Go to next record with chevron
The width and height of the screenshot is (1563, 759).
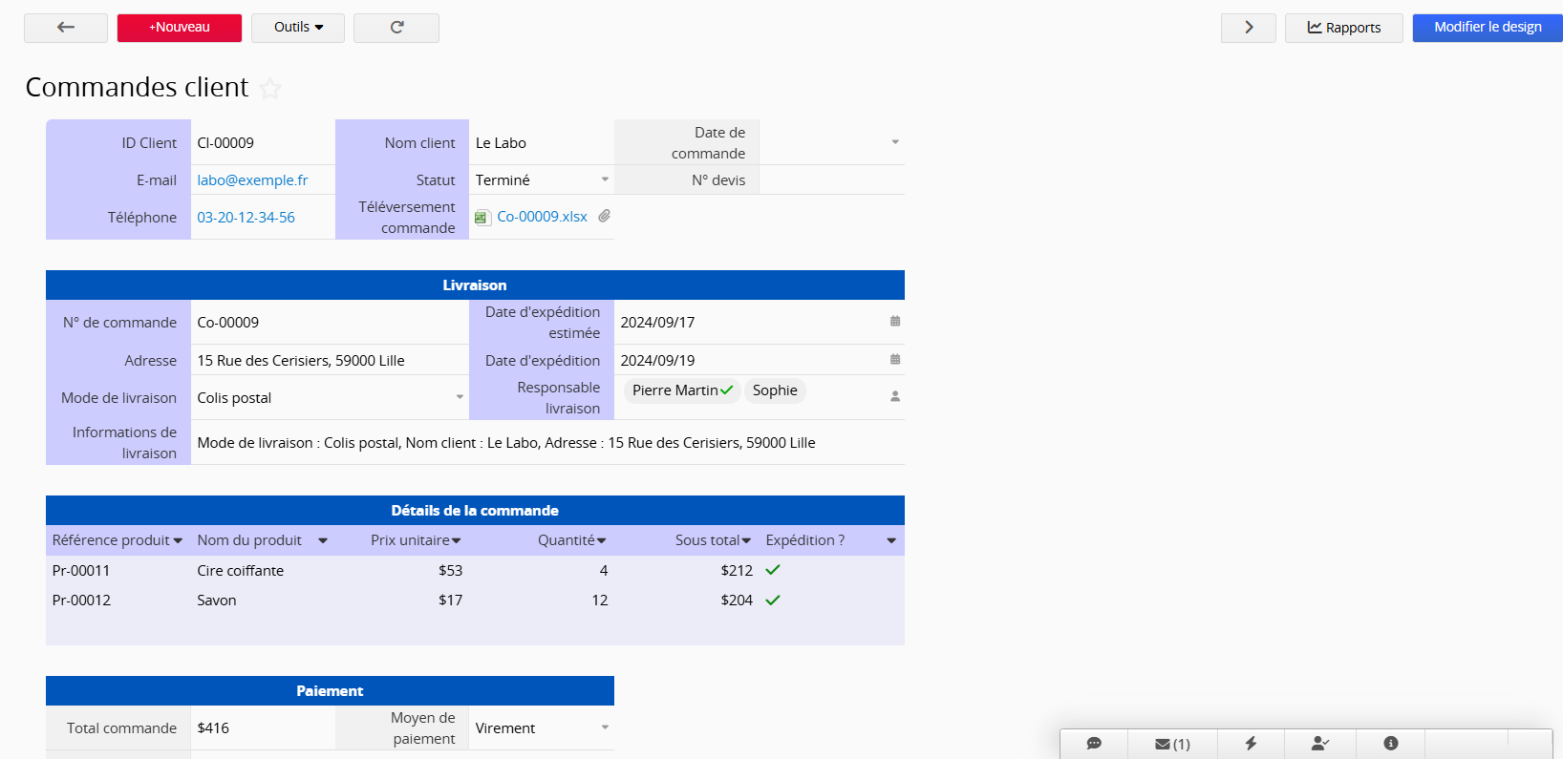(1248, 28)
